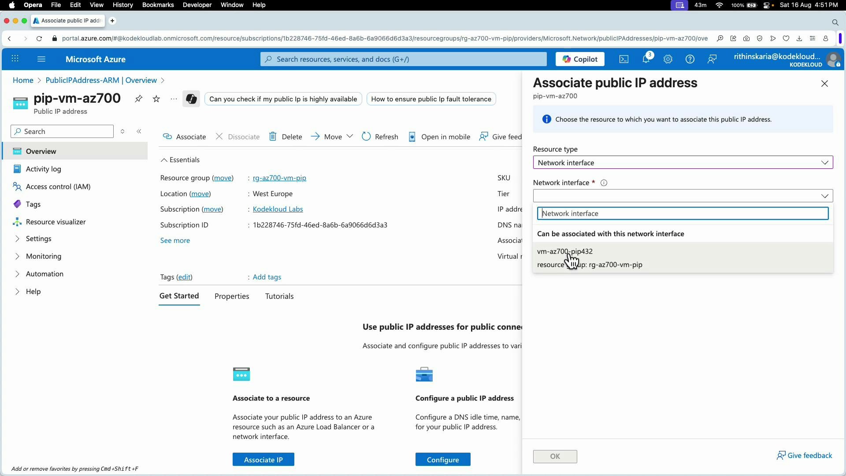The height and width of the screenshot is (476, 846).
Task: Open Access control (IAM) from sidebar
Action: click(x=57, y=186)
